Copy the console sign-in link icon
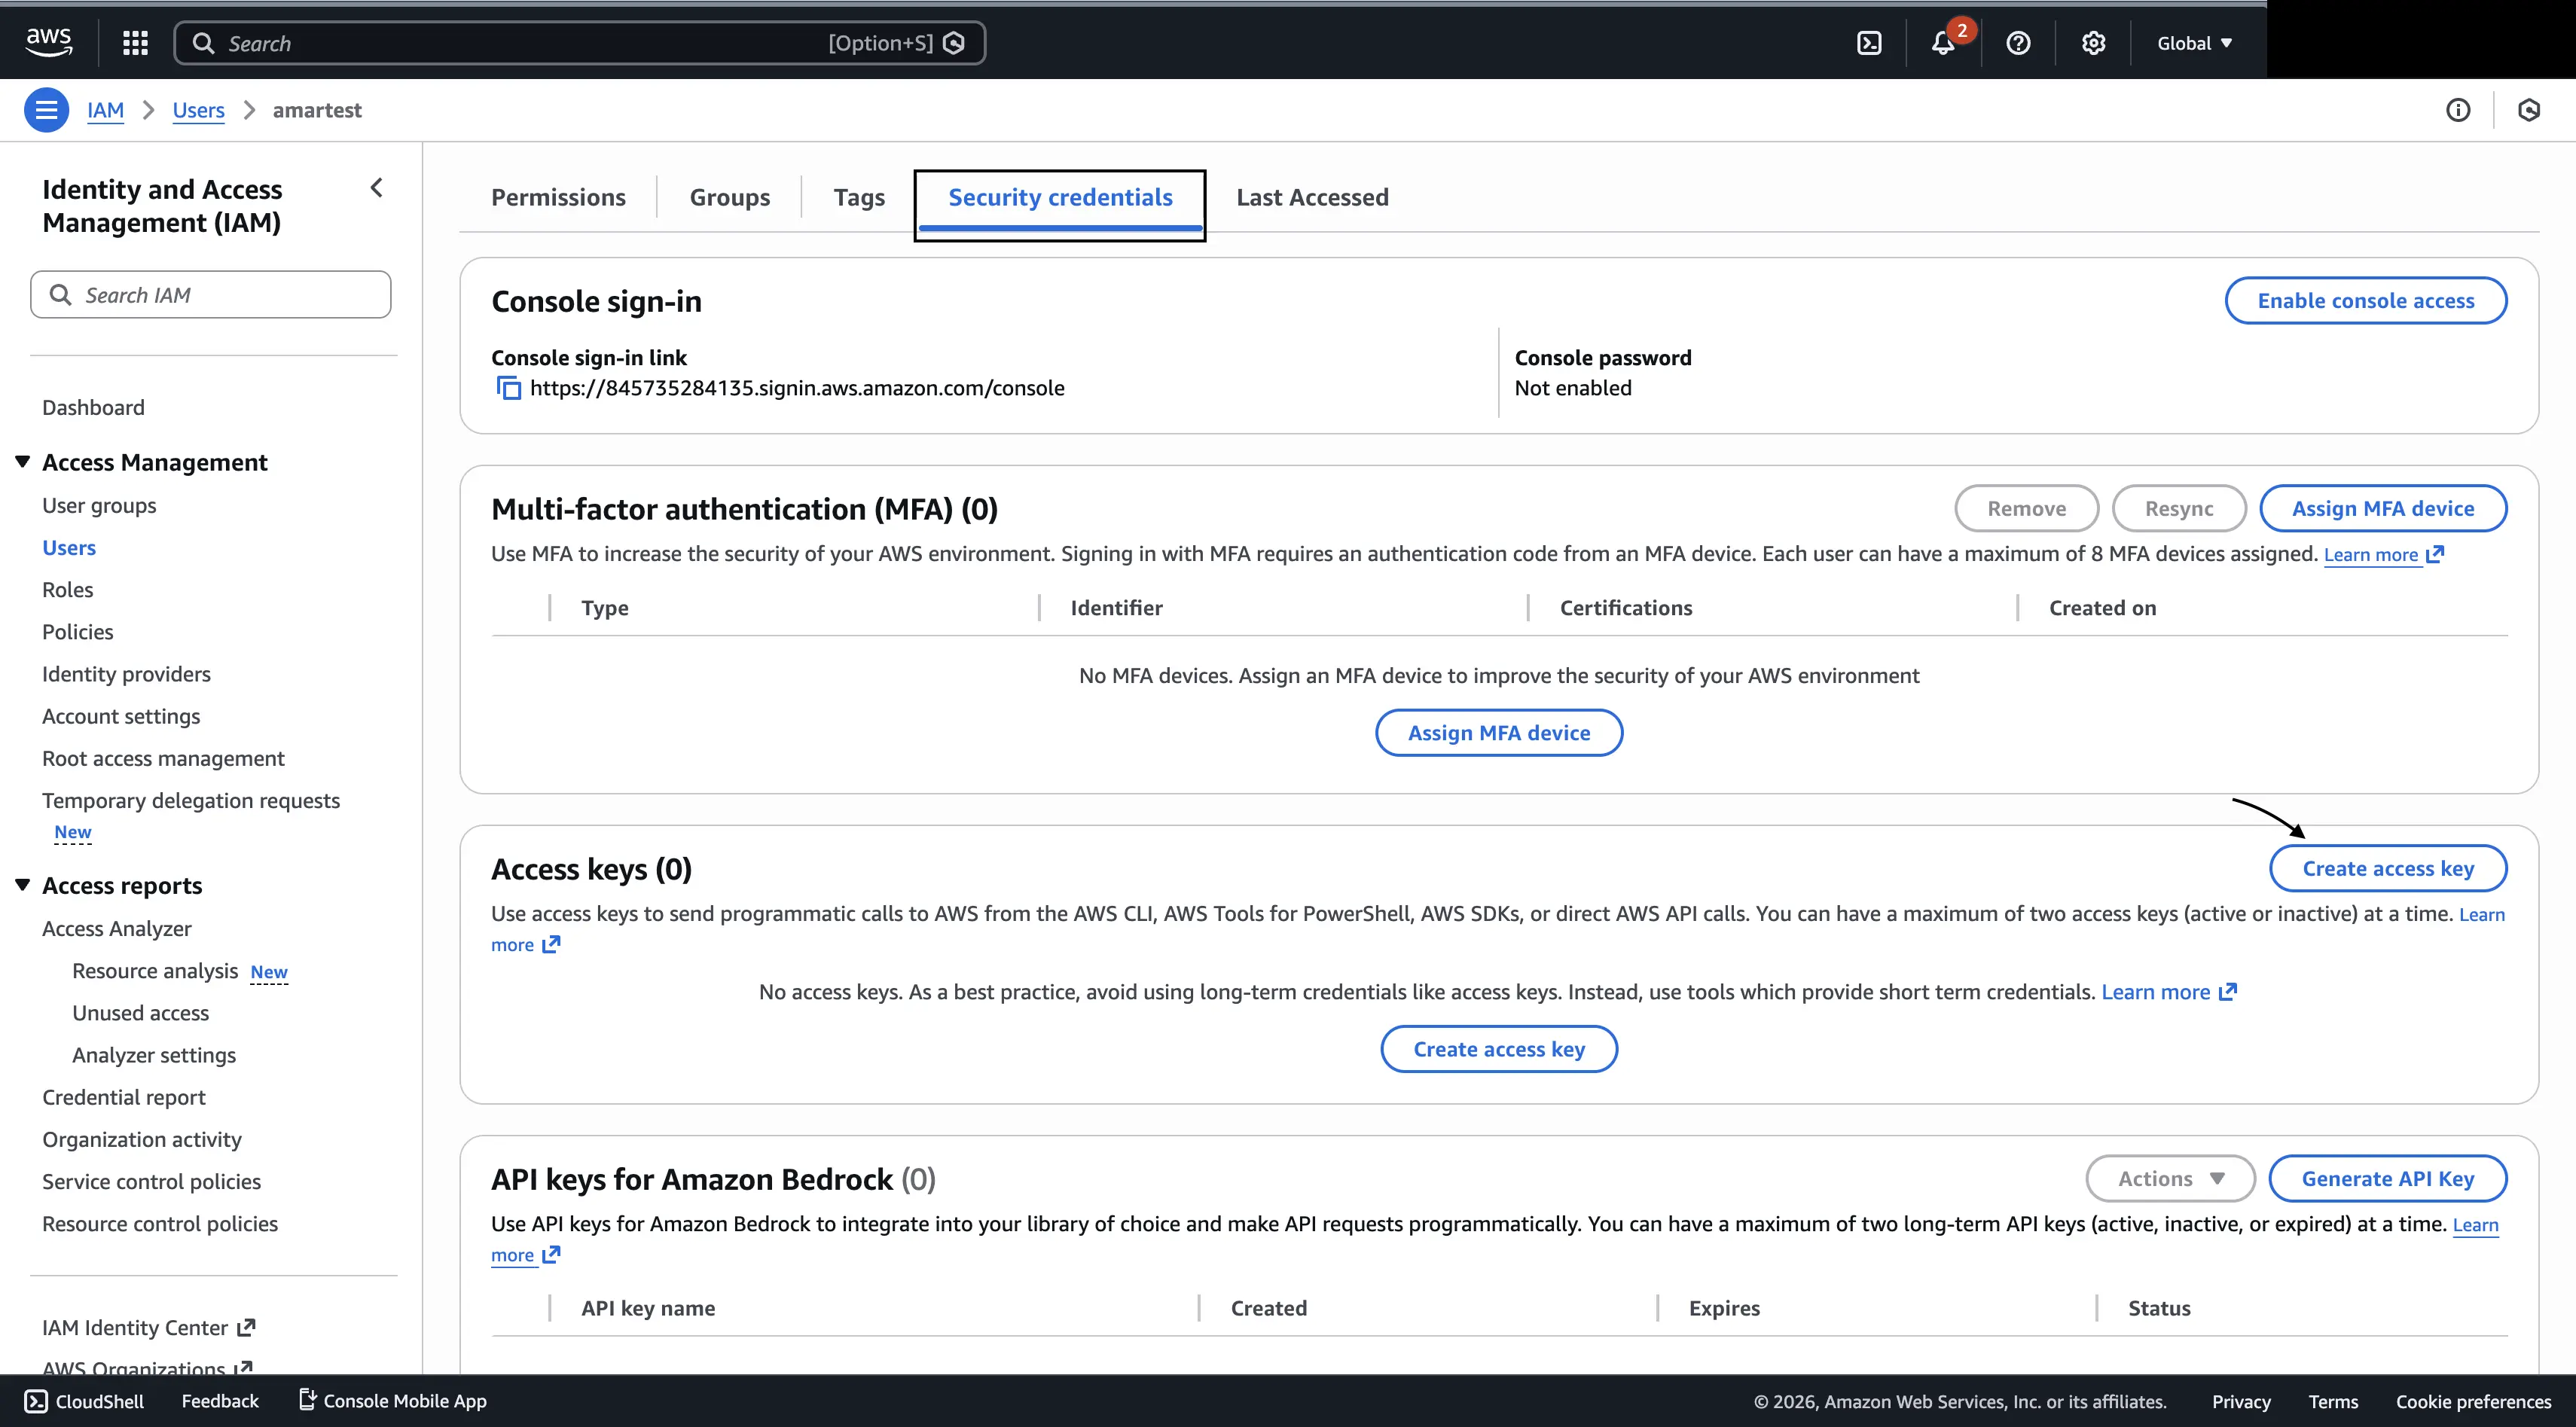Image resolution: width=2576 pixels, height=1427 pixels. [x=509, y=388]
